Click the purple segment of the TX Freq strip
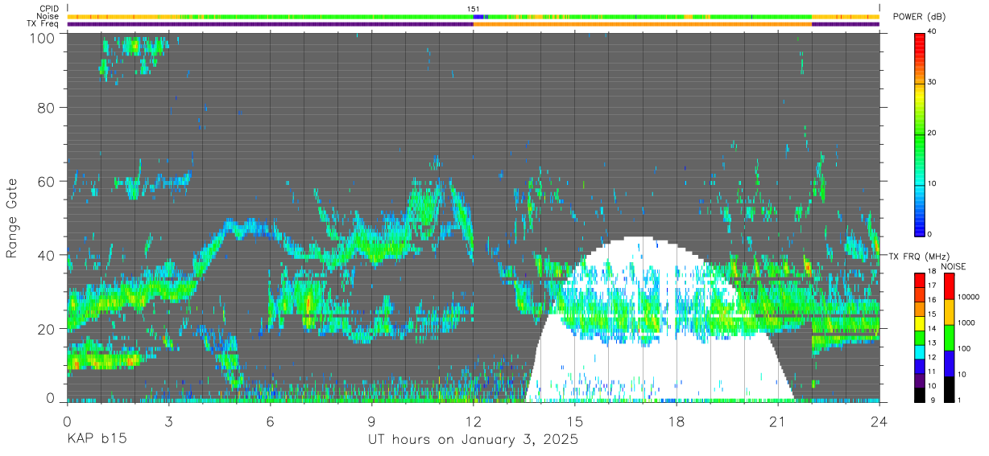989x456 pixels. point(270,24)
